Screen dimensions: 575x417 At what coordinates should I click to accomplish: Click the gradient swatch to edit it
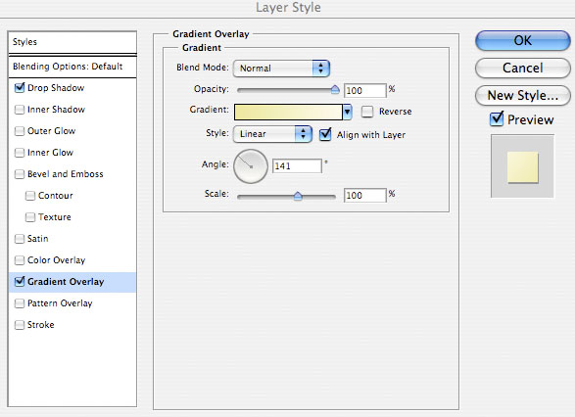[x=288, y=112]
